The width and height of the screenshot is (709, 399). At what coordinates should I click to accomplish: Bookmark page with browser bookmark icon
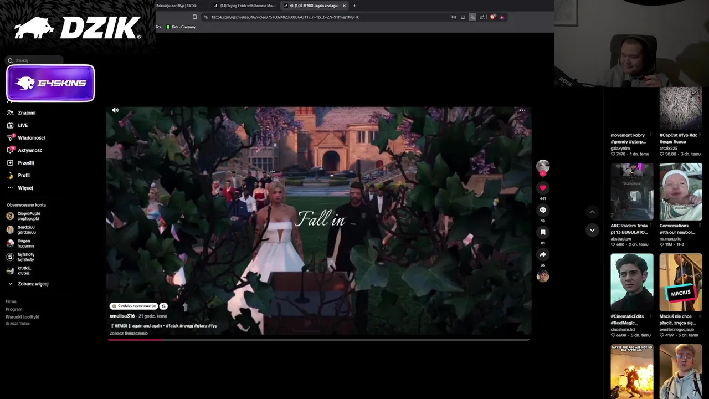[194, 17]
